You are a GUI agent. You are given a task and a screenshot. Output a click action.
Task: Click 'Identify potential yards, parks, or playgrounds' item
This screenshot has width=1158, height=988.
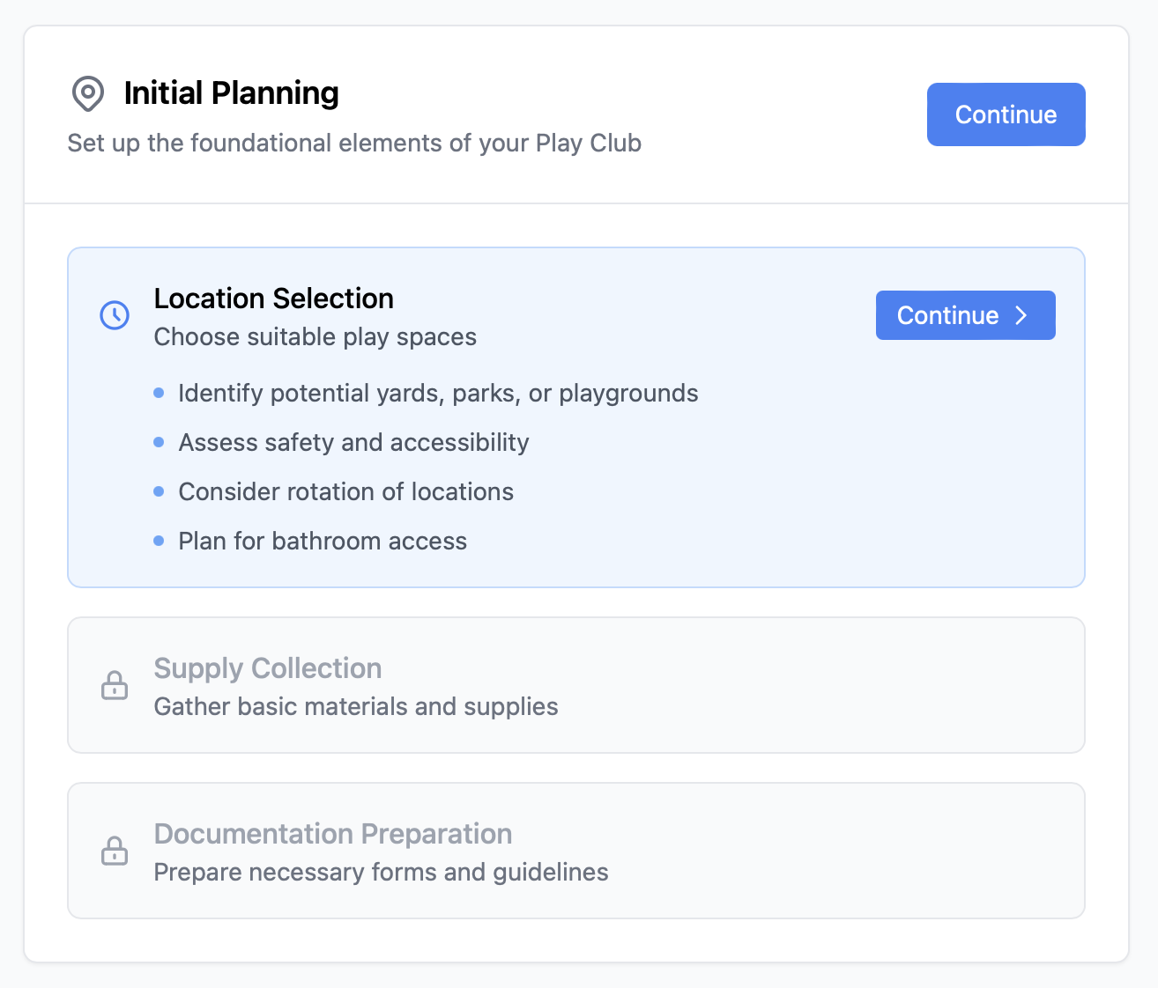438,393
